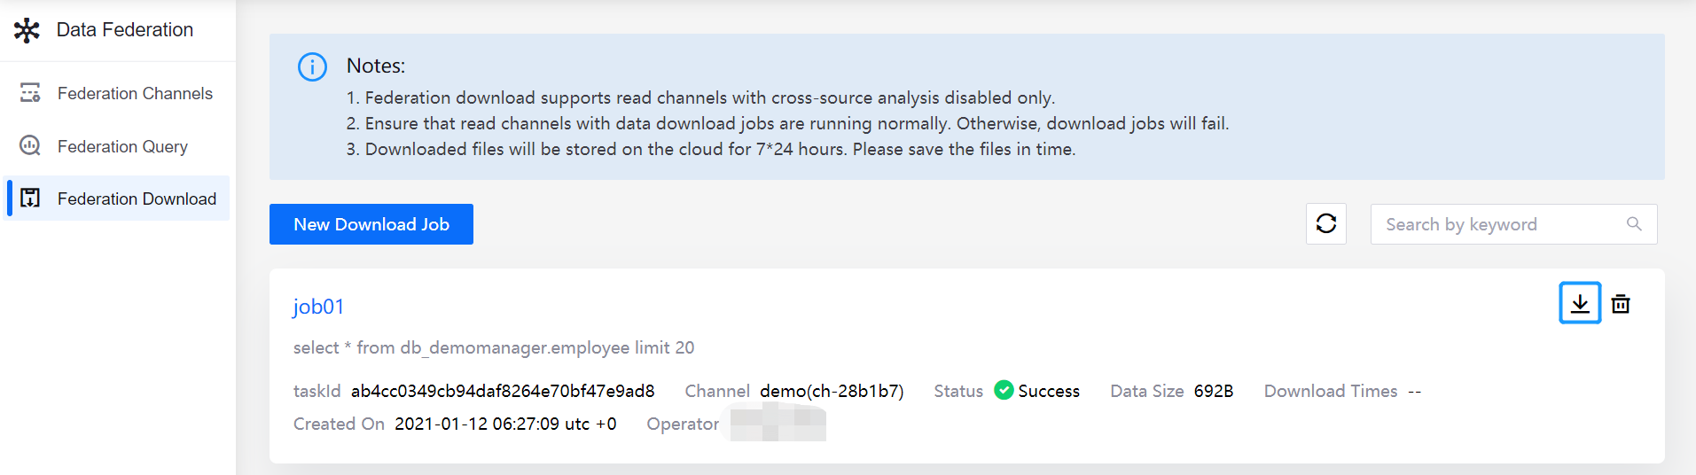Click the job01 SQL statement text

coord(494,347)
